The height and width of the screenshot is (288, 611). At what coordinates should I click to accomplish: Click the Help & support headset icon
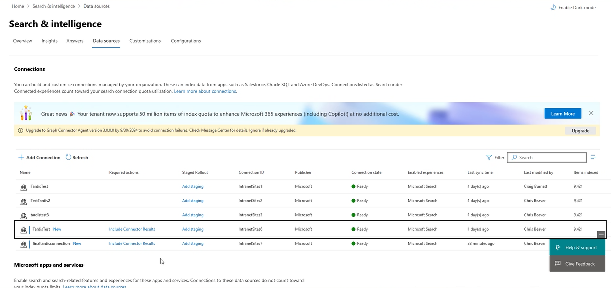[x=558, y=247]
